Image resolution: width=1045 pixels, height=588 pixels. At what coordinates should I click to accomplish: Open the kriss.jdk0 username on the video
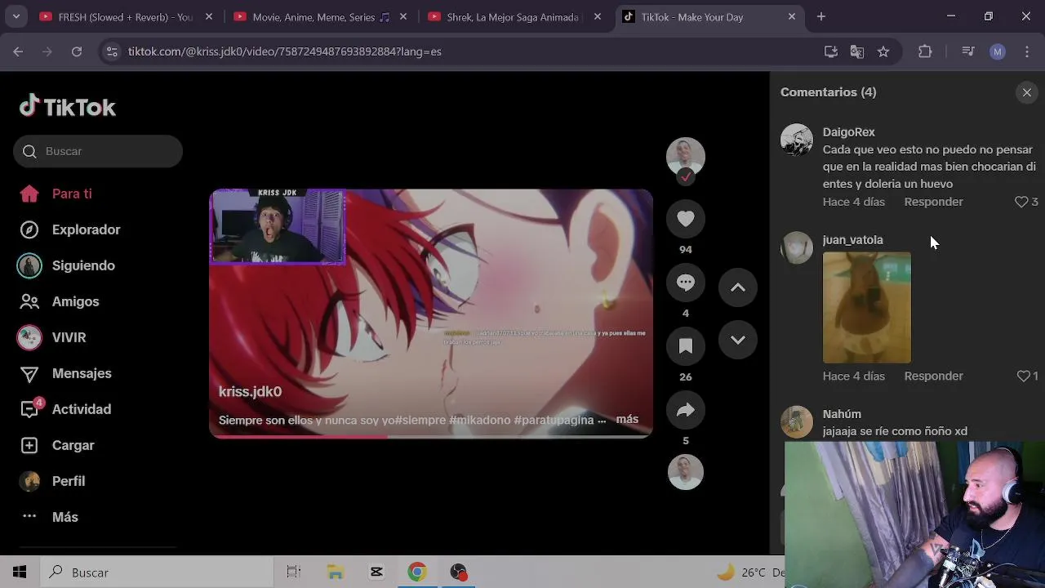[x=250, y=391]
